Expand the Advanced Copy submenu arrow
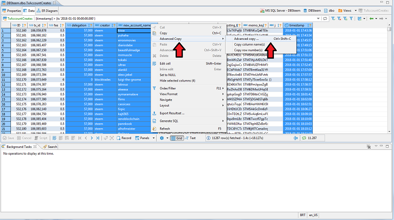This screenshot has height=220, width=394. tap(223, 39)
